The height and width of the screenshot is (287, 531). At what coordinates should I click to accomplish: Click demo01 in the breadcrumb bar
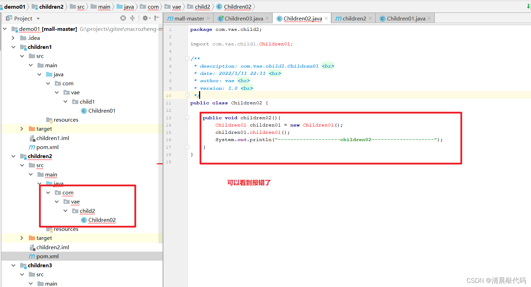coord(15,7)
